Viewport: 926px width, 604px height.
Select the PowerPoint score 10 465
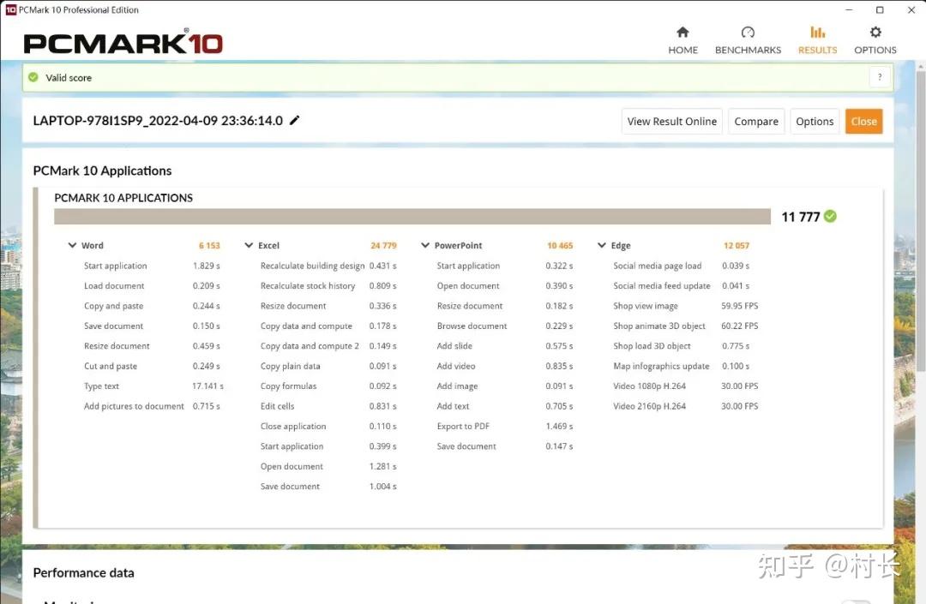[560, 245]
